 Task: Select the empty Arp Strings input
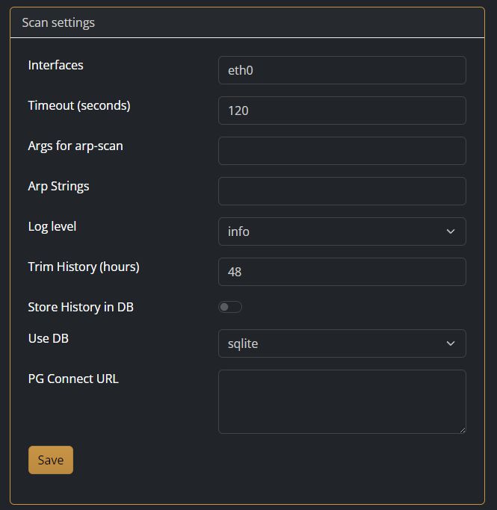point(342,191)
